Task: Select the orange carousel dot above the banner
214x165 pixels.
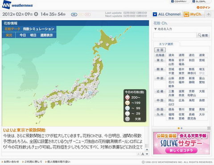Action: coord(179,128)
